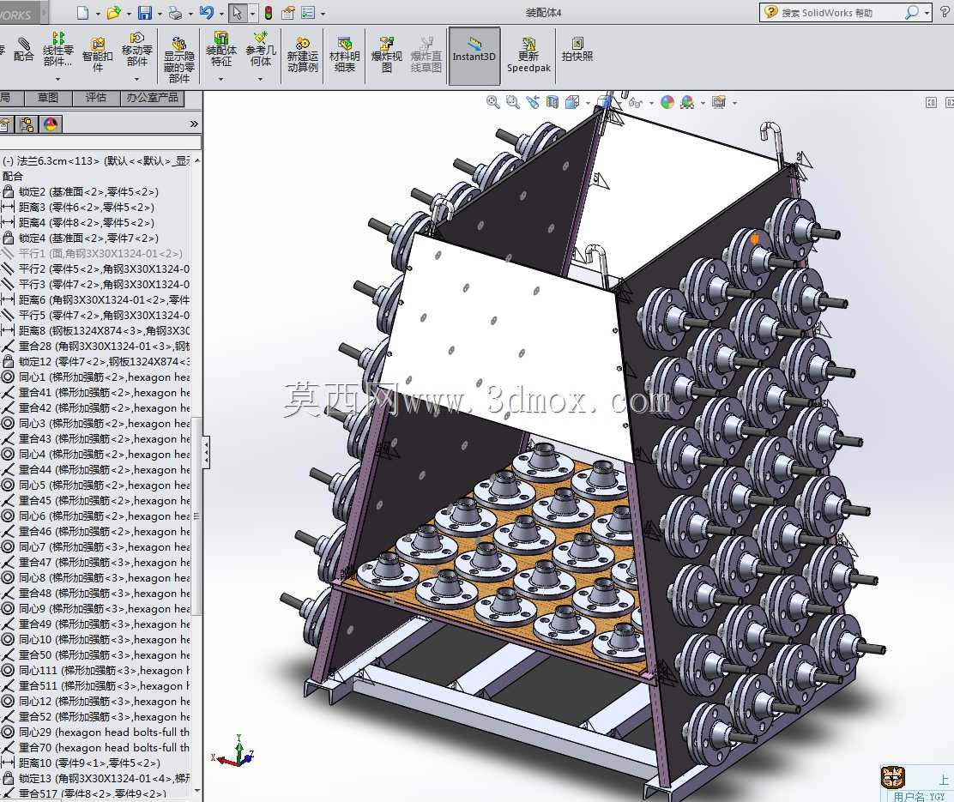
Task: Open the Options icon in quick toolbar
Action: [309, 13]
